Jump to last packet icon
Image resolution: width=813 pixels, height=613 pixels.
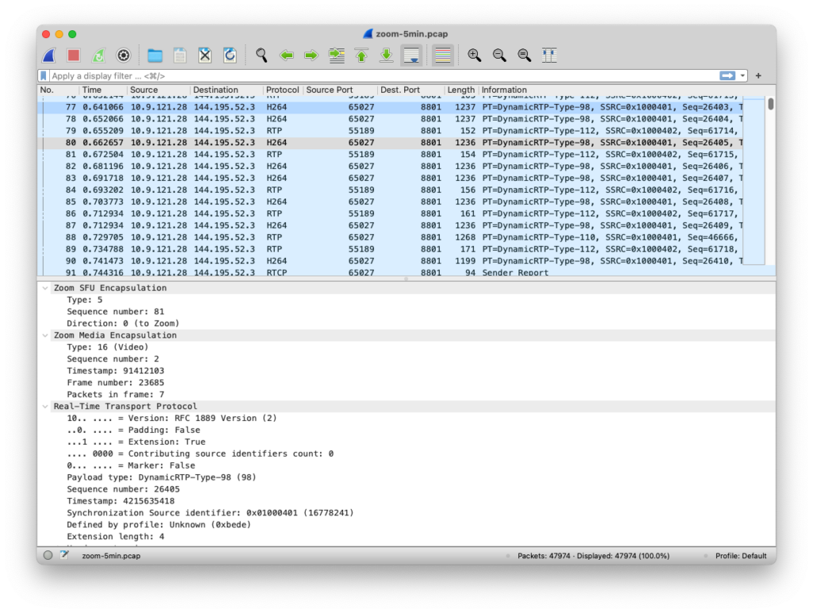(387, 55)
